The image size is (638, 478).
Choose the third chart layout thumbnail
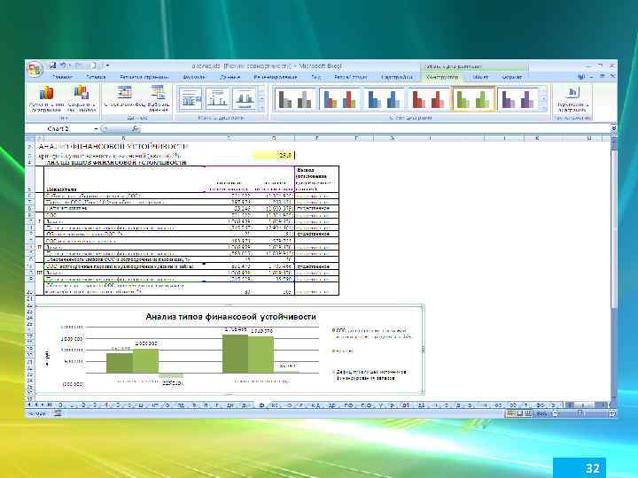tap(245, 99)
